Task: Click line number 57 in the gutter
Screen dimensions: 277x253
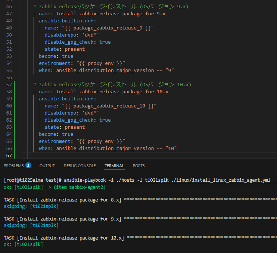Action: click(x=9, y=85)
